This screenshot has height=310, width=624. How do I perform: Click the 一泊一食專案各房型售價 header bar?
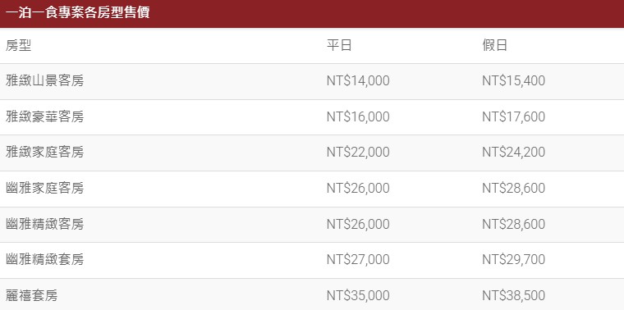click(x=312, y=13)
